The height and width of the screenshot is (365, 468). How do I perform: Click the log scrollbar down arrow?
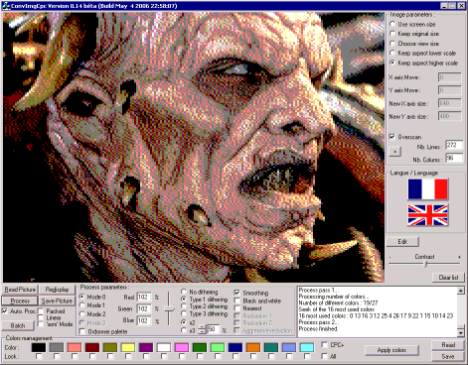click(461, 332)
